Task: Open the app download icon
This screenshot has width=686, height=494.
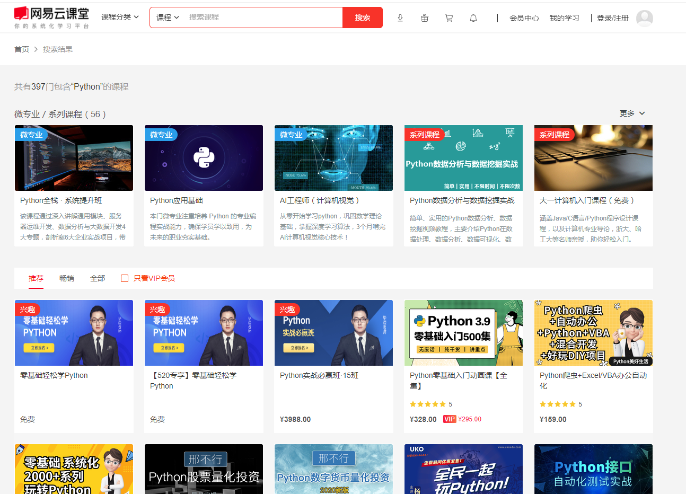Action: (x=400, y=18)
